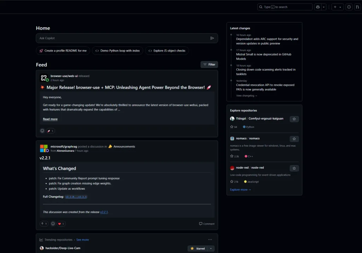Click the Trending repositories graph icon
Viewport: 362px width, 253px height.
pyautogui.click(x=41, y=240)
